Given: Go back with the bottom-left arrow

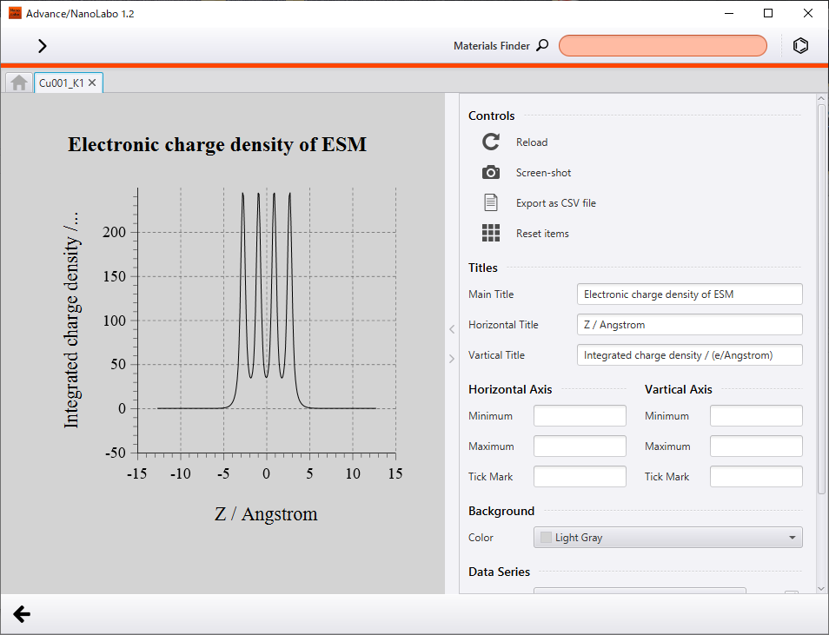Looking at the screenshot, I should coord(22,615).
